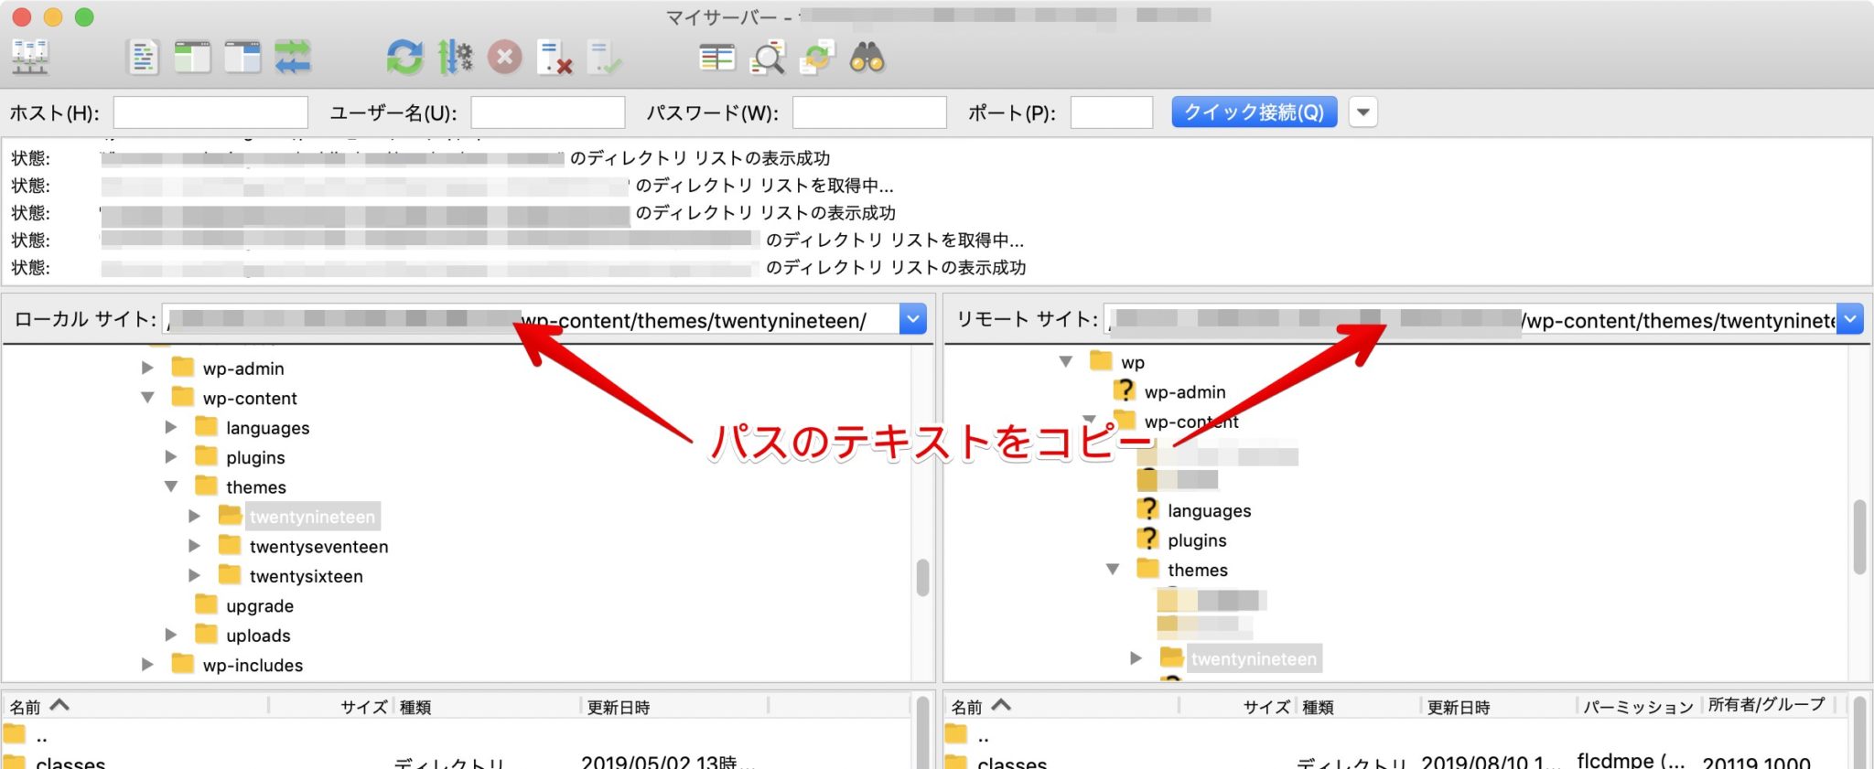The height and width of the screenshot is (769, 1874).
Task: Disconnect from the current server icon
Action: click(x=555, y=58)
